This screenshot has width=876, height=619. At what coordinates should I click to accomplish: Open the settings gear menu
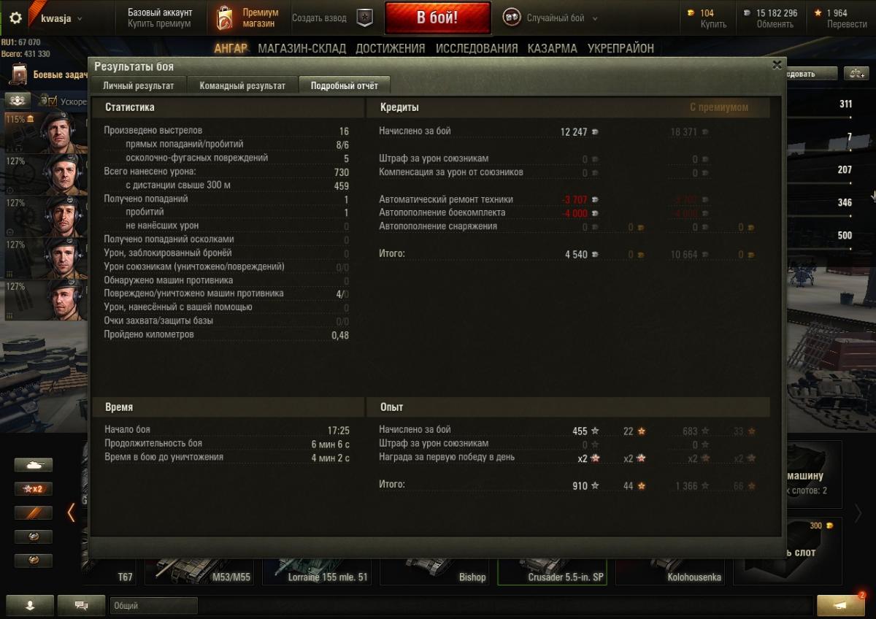[x=15, y=18]
